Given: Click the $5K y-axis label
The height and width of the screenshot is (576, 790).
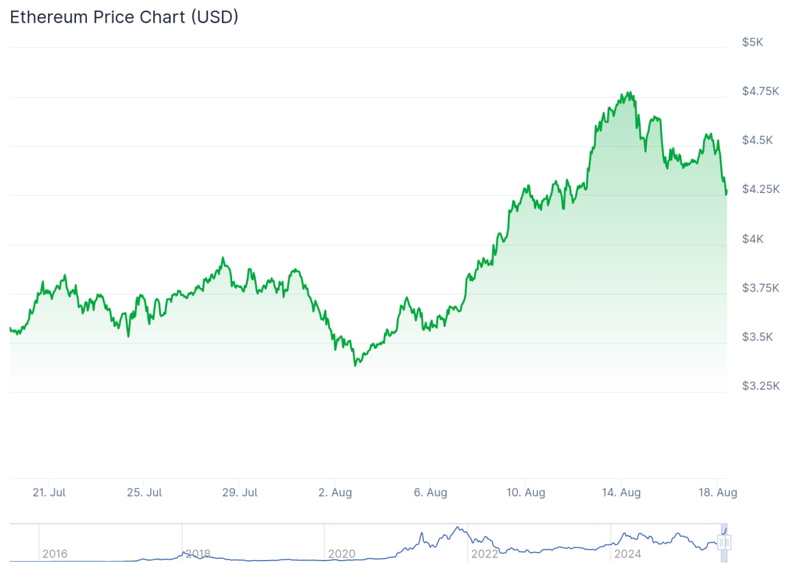Looking at the screenshot, I should coord(752,42).
